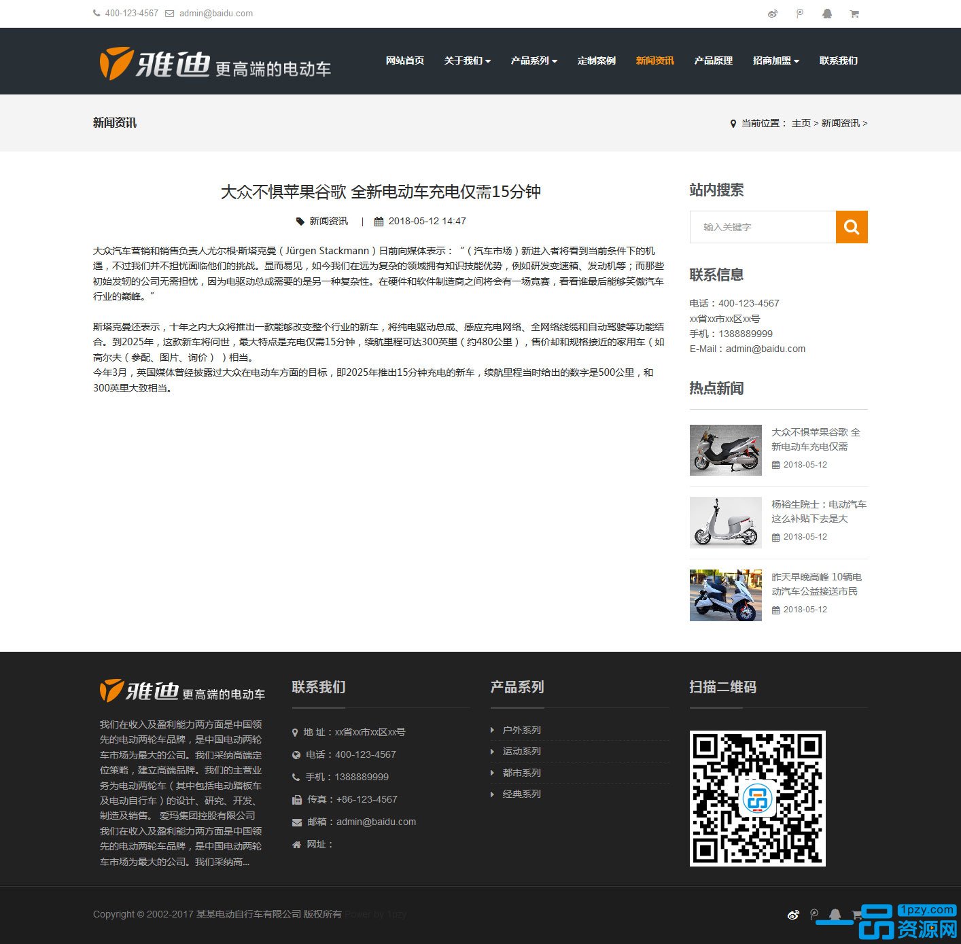Open 户外系列 in footer product list
This screenshot has width=961, height=944.
(522, 730)
